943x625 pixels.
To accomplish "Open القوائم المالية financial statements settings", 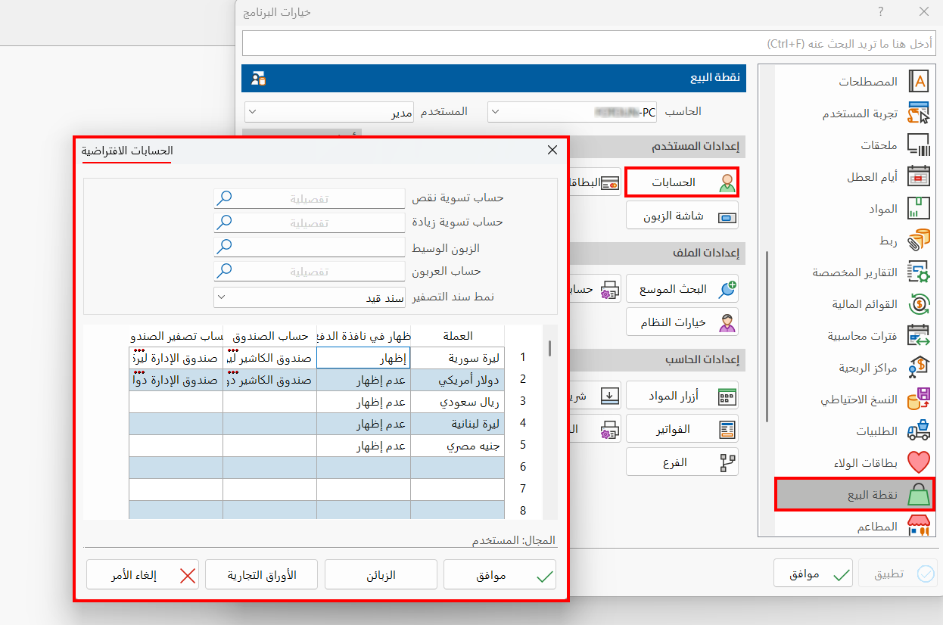I will [x=920, y=303].
